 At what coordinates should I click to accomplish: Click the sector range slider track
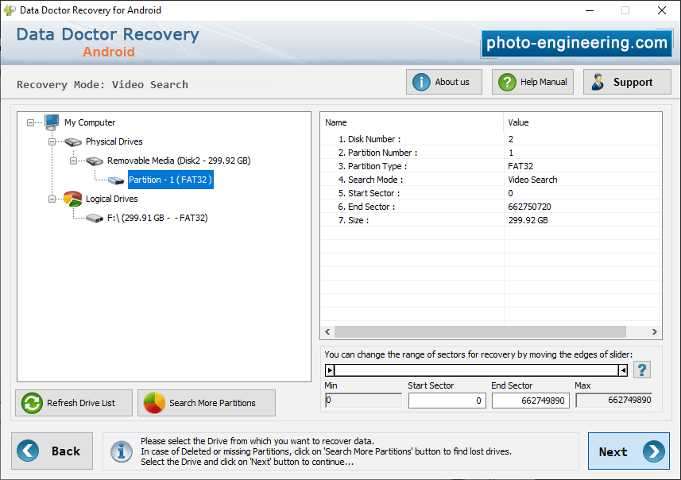[477, 370]
